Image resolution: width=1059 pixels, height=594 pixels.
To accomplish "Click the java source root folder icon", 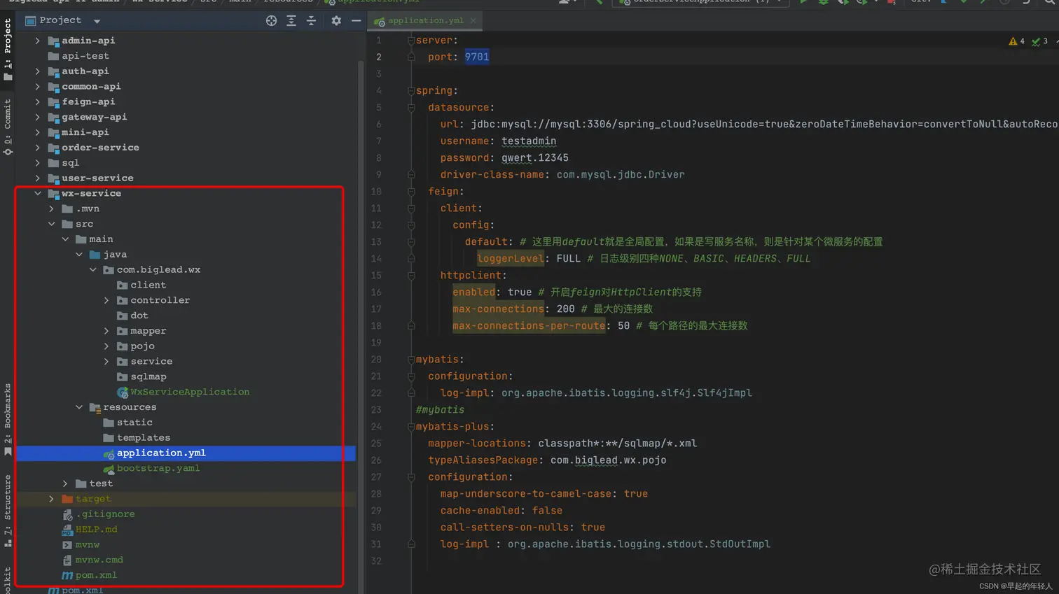I will 95,255.
